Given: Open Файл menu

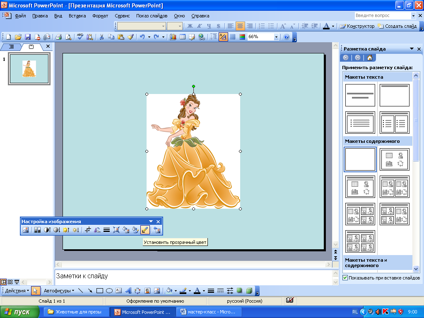Looking at the screenshot, I should point(20,16).
